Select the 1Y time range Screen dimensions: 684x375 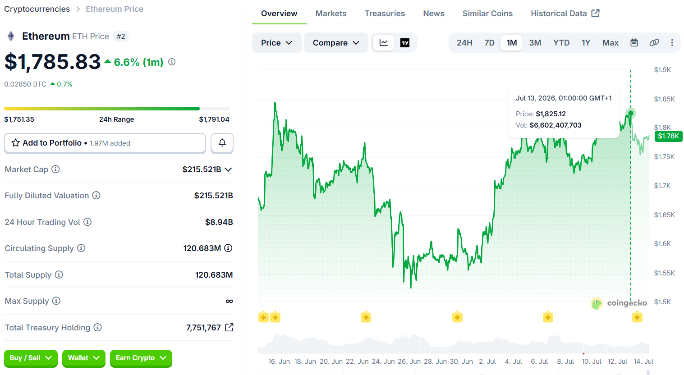pos(586,43)
